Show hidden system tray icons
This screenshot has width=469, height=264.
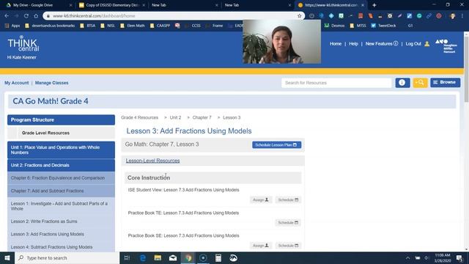[407, 257]
